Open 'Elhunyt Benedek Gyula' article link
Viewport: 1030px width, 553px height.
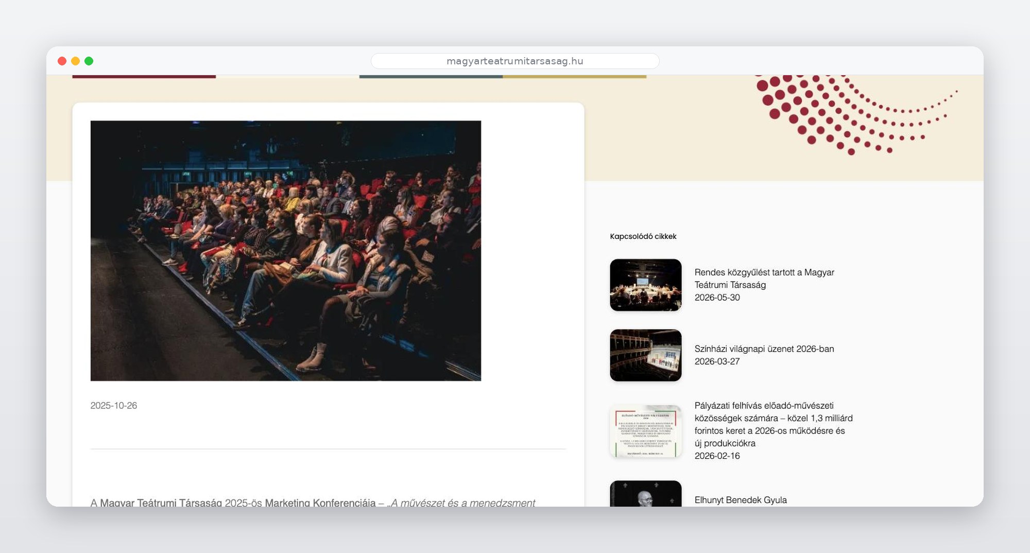click(741, 500)
